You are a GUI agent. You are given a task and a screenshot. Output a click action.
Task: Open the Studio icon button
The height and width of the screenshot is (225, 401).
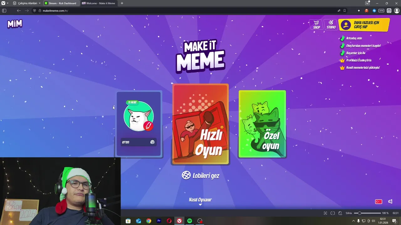tap(331, 25)
